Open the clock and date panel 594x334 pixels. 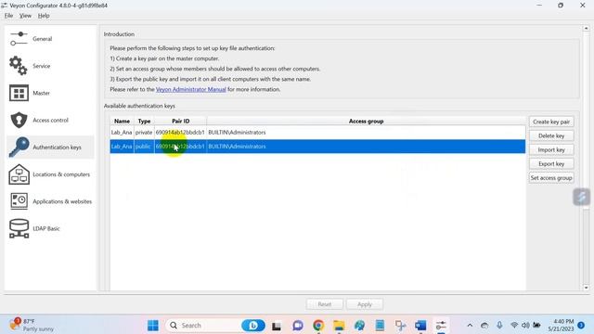pyautogui.click(x=561, y=326)
